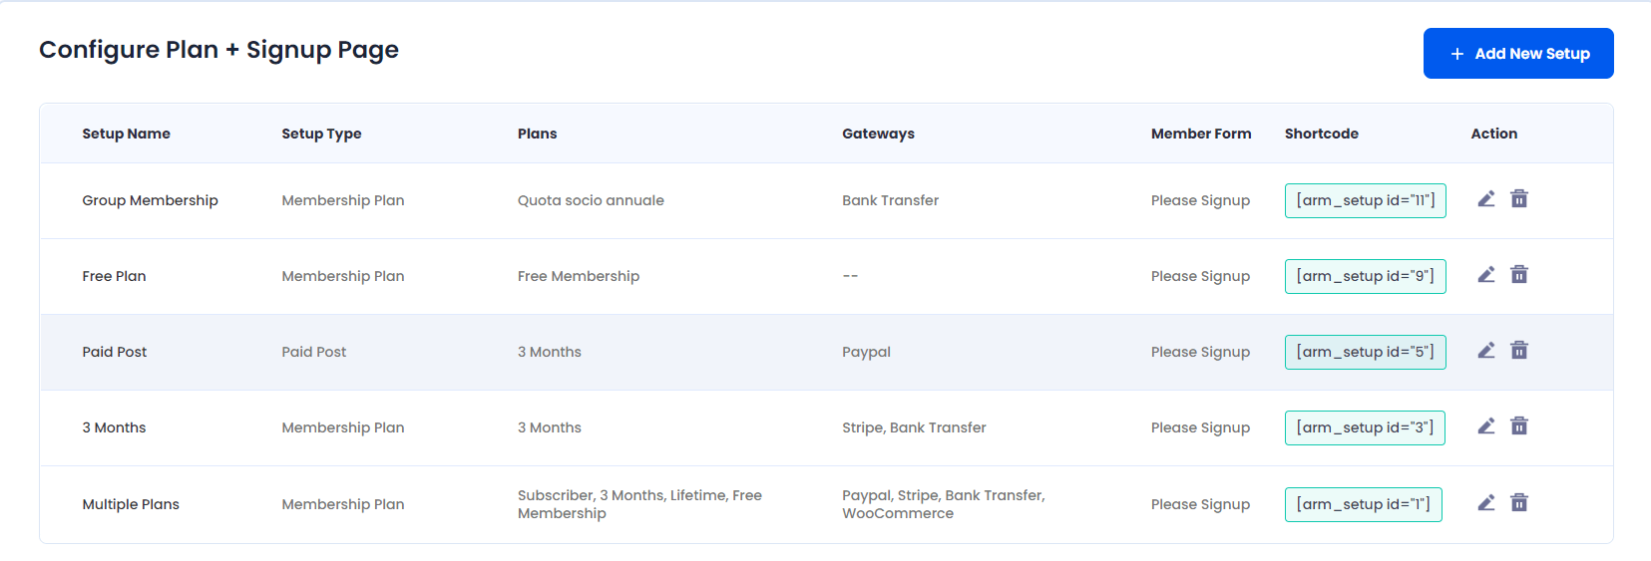Edit the Paid Post setup
This screenshot has height=561, width=1651.
pos(1486,351)
